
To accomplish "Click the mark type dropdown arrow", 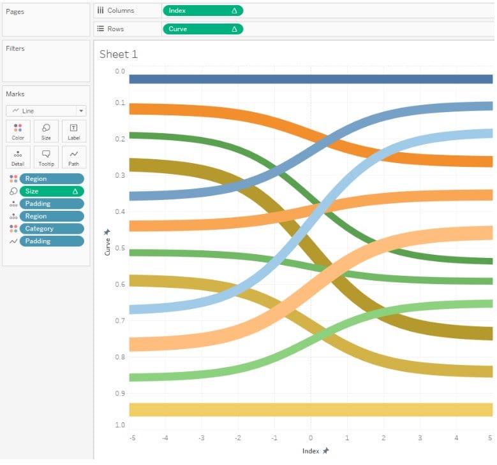I will tap(81, 111).
